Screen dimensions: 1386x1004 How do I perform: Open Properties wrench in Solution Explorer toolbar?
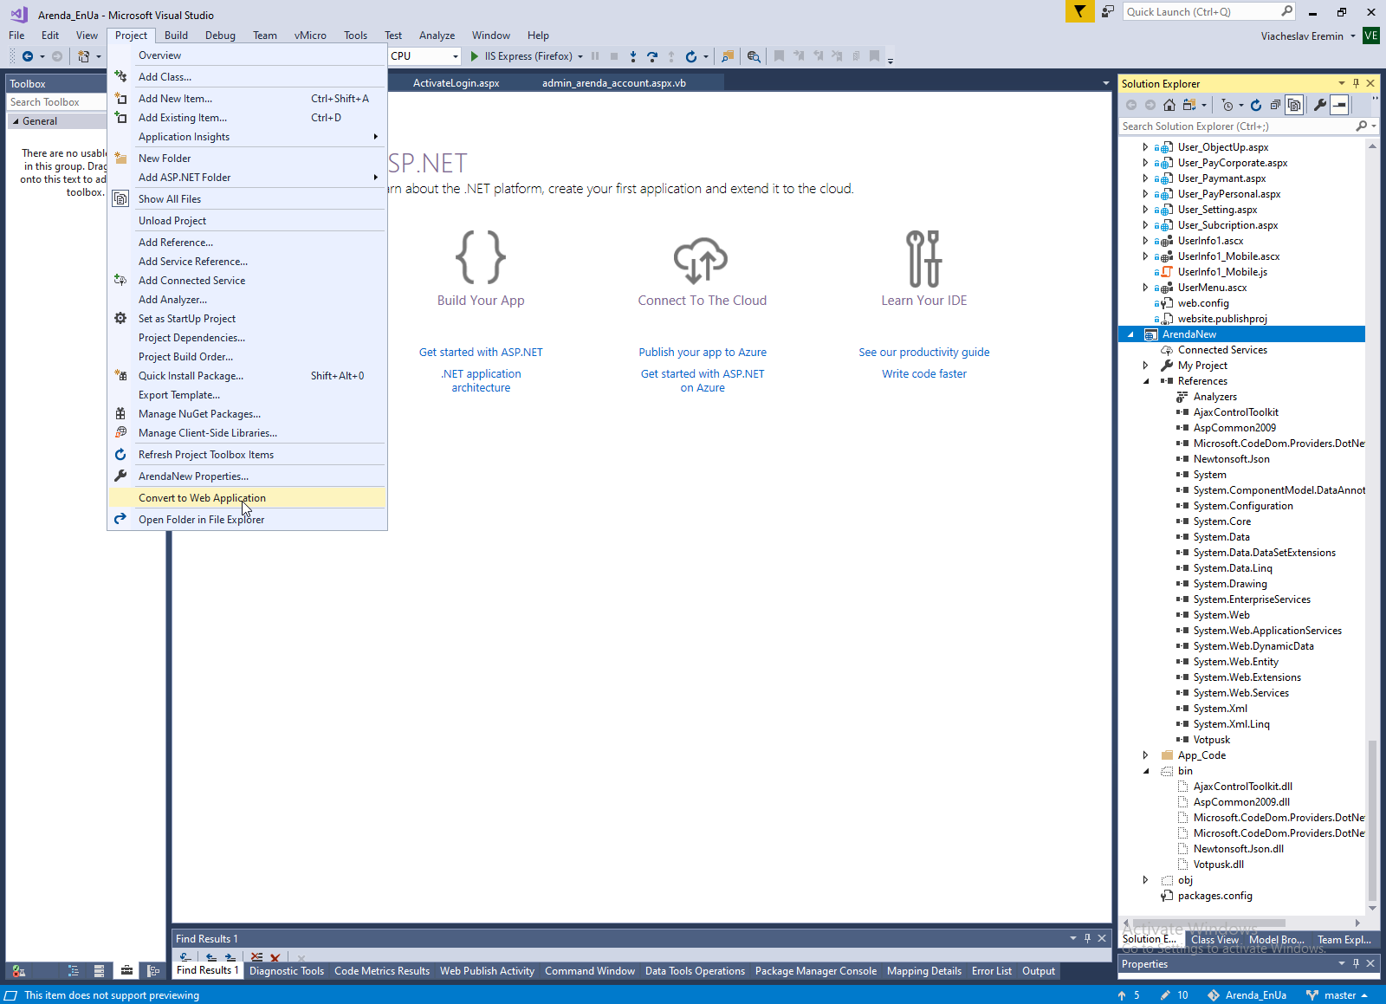1320,105
